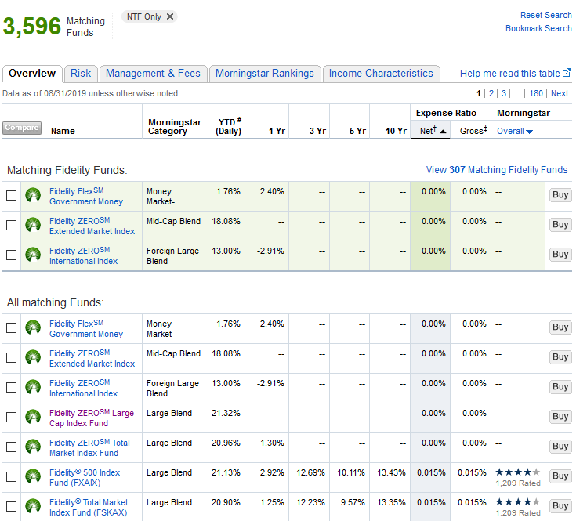Check ZERO Extended Market Index box in Matching Fidelity Funds
The width and height of the screenshot is (587, 521).
click(x=12, y=225)
